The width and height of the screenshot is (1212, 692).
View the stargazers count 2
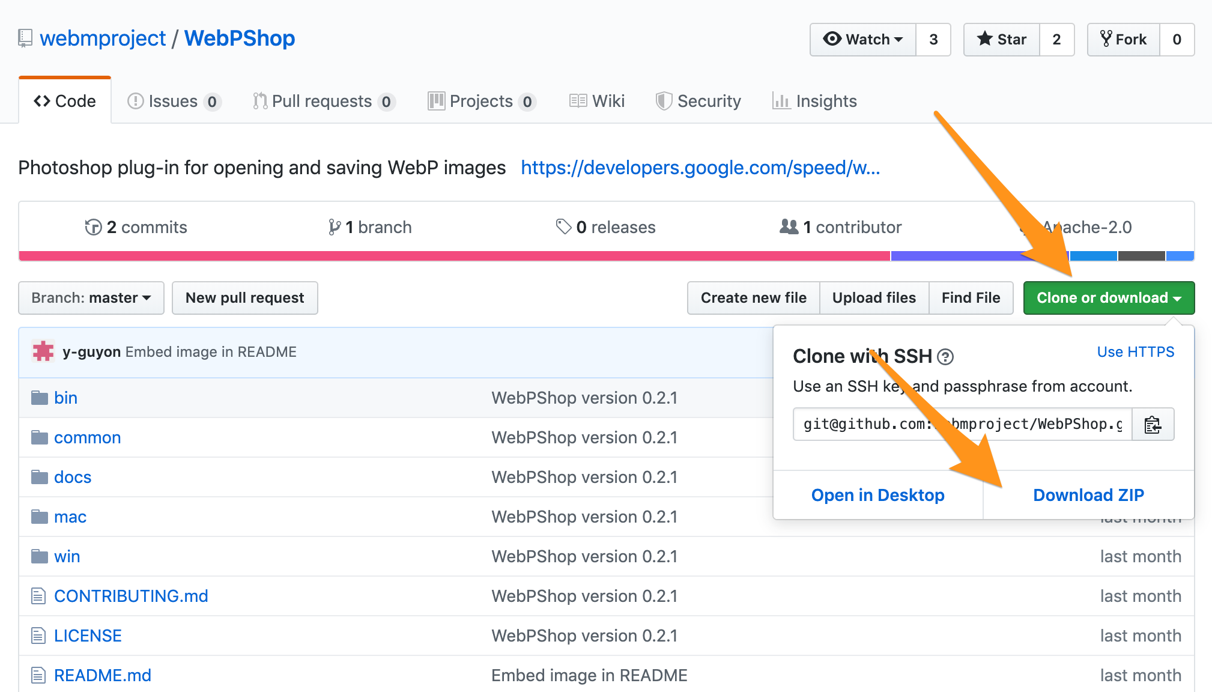coord(1057,39)
